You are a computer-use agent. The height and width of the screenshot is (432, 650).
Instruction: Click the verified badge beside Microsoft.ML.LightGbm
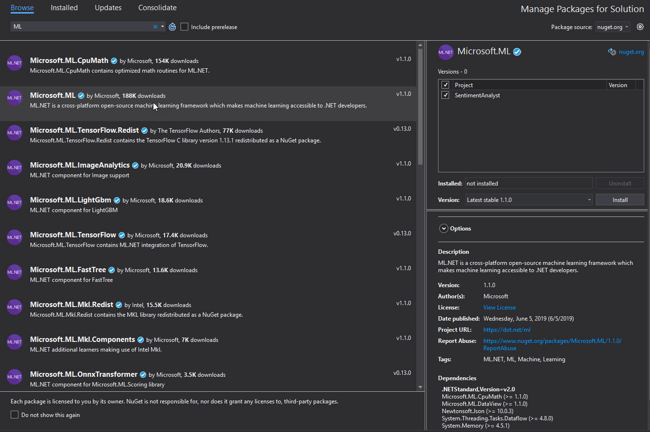coord(117,201)
